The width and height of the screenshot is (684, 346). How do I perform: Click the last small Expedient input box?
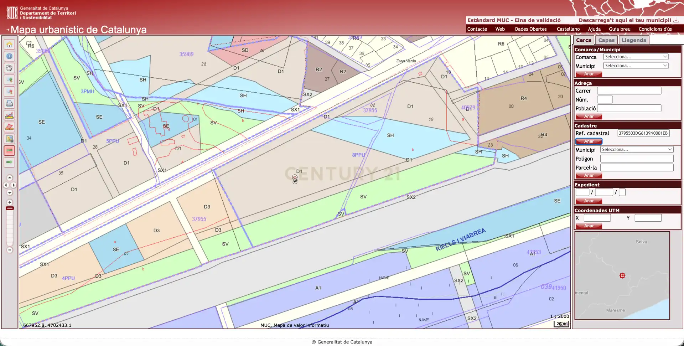pos(622,192)
